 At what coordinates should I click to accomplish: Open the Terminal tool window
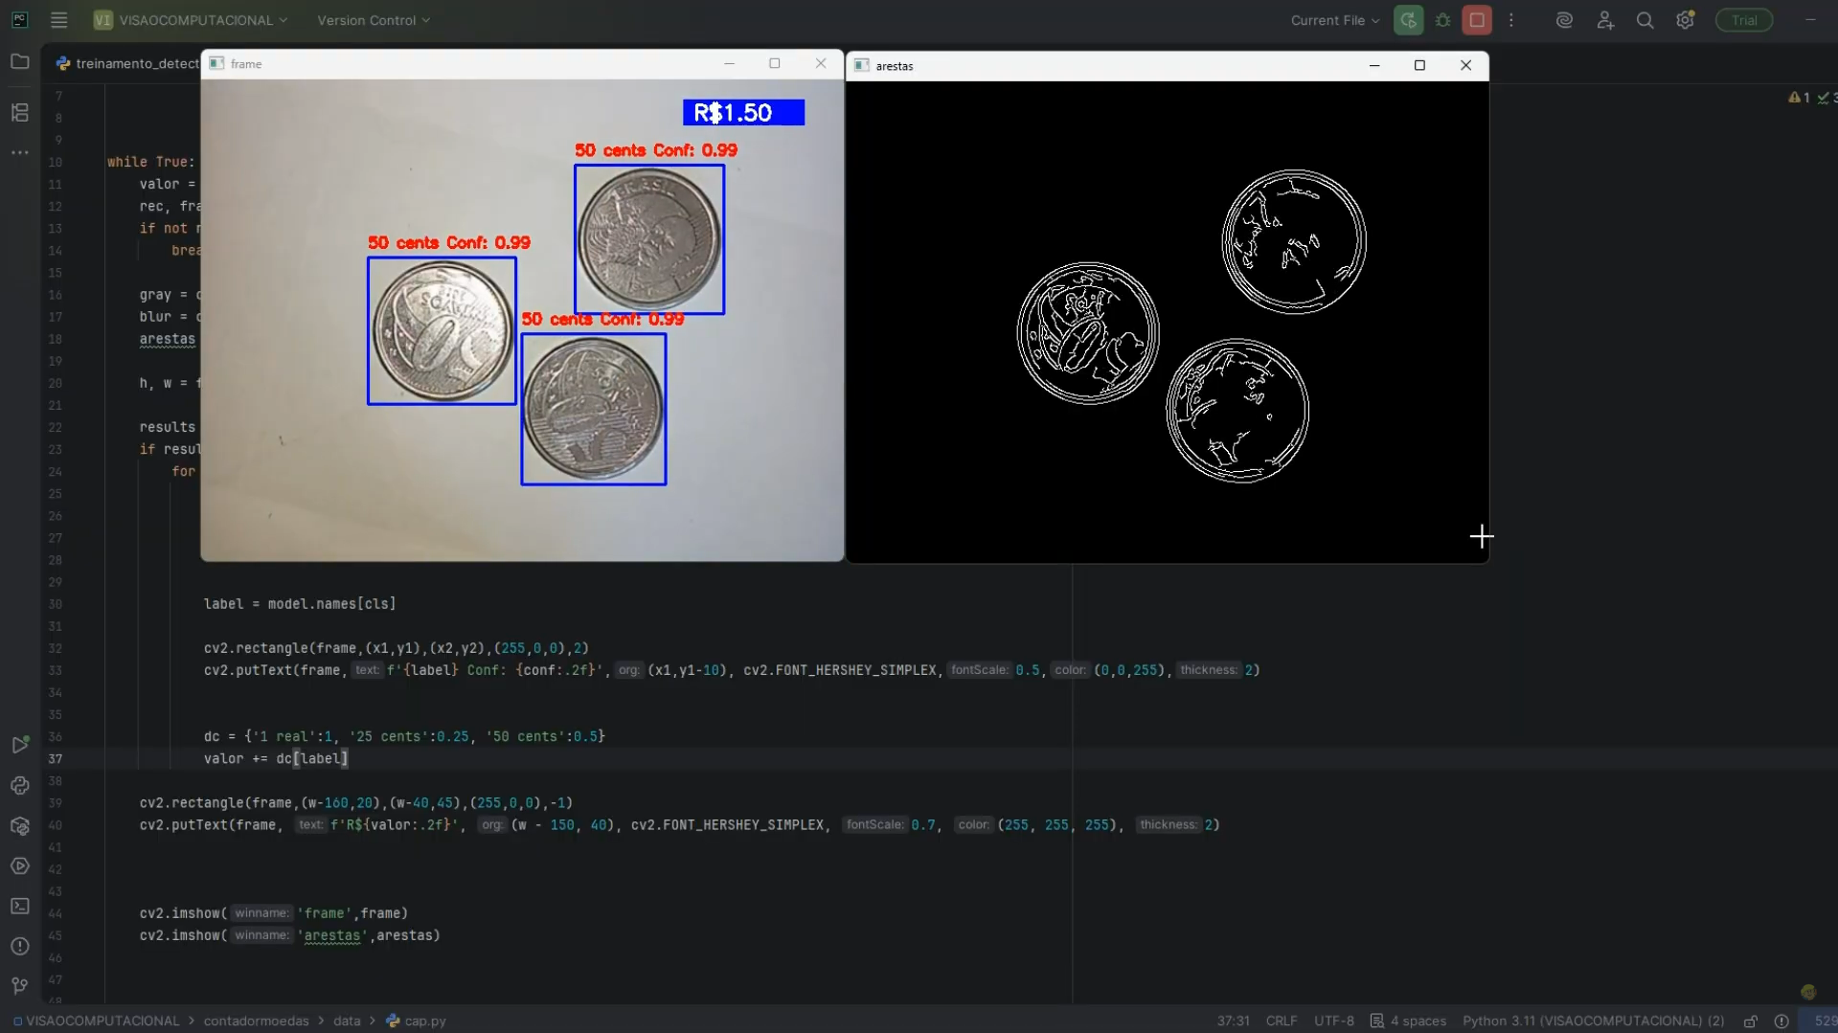(20, 906)
